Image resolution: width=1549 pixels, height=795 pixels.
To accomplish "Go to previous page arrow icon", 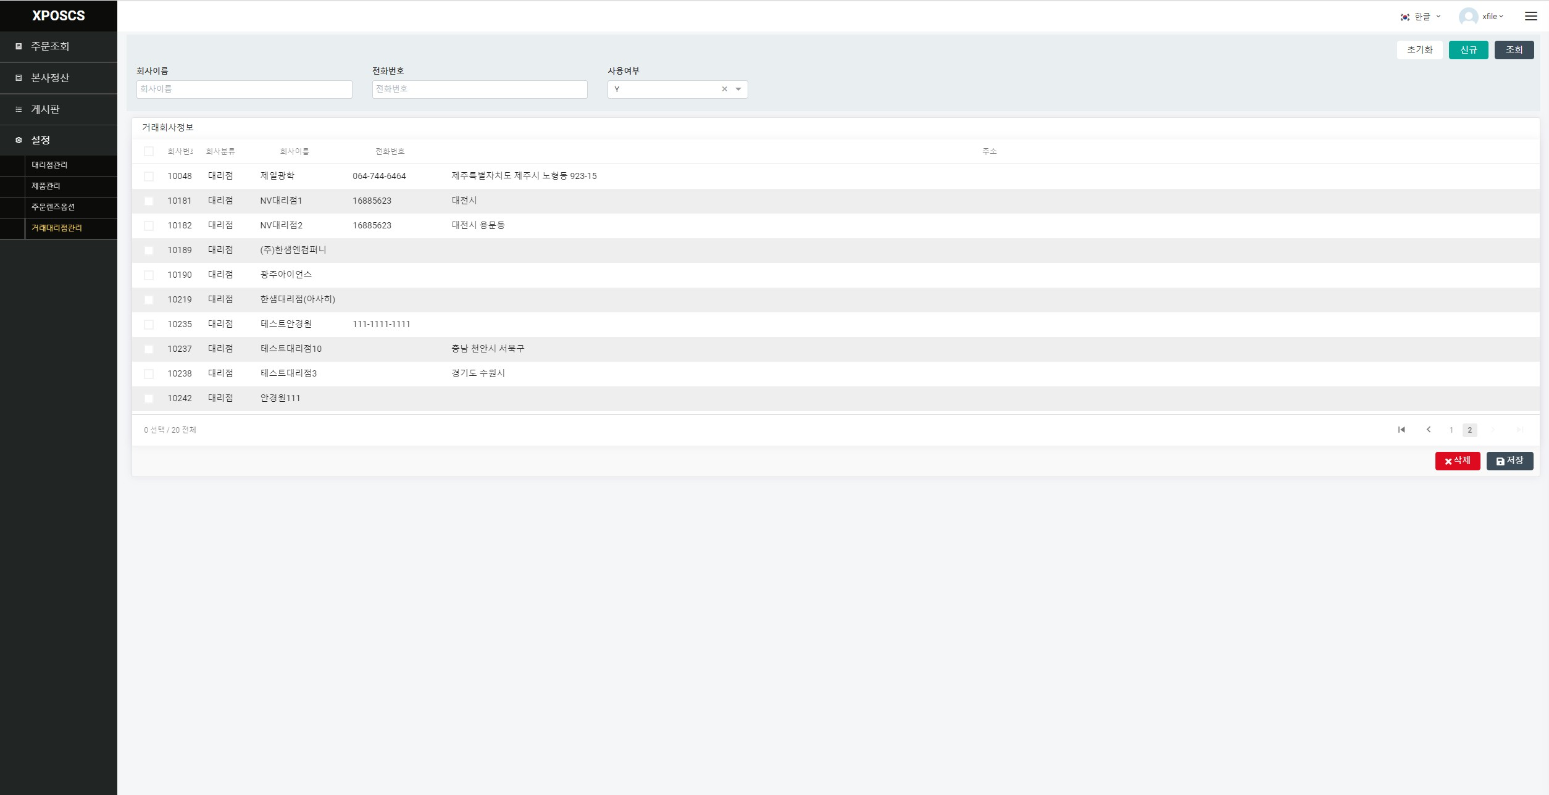I will tap(1429, 430).
